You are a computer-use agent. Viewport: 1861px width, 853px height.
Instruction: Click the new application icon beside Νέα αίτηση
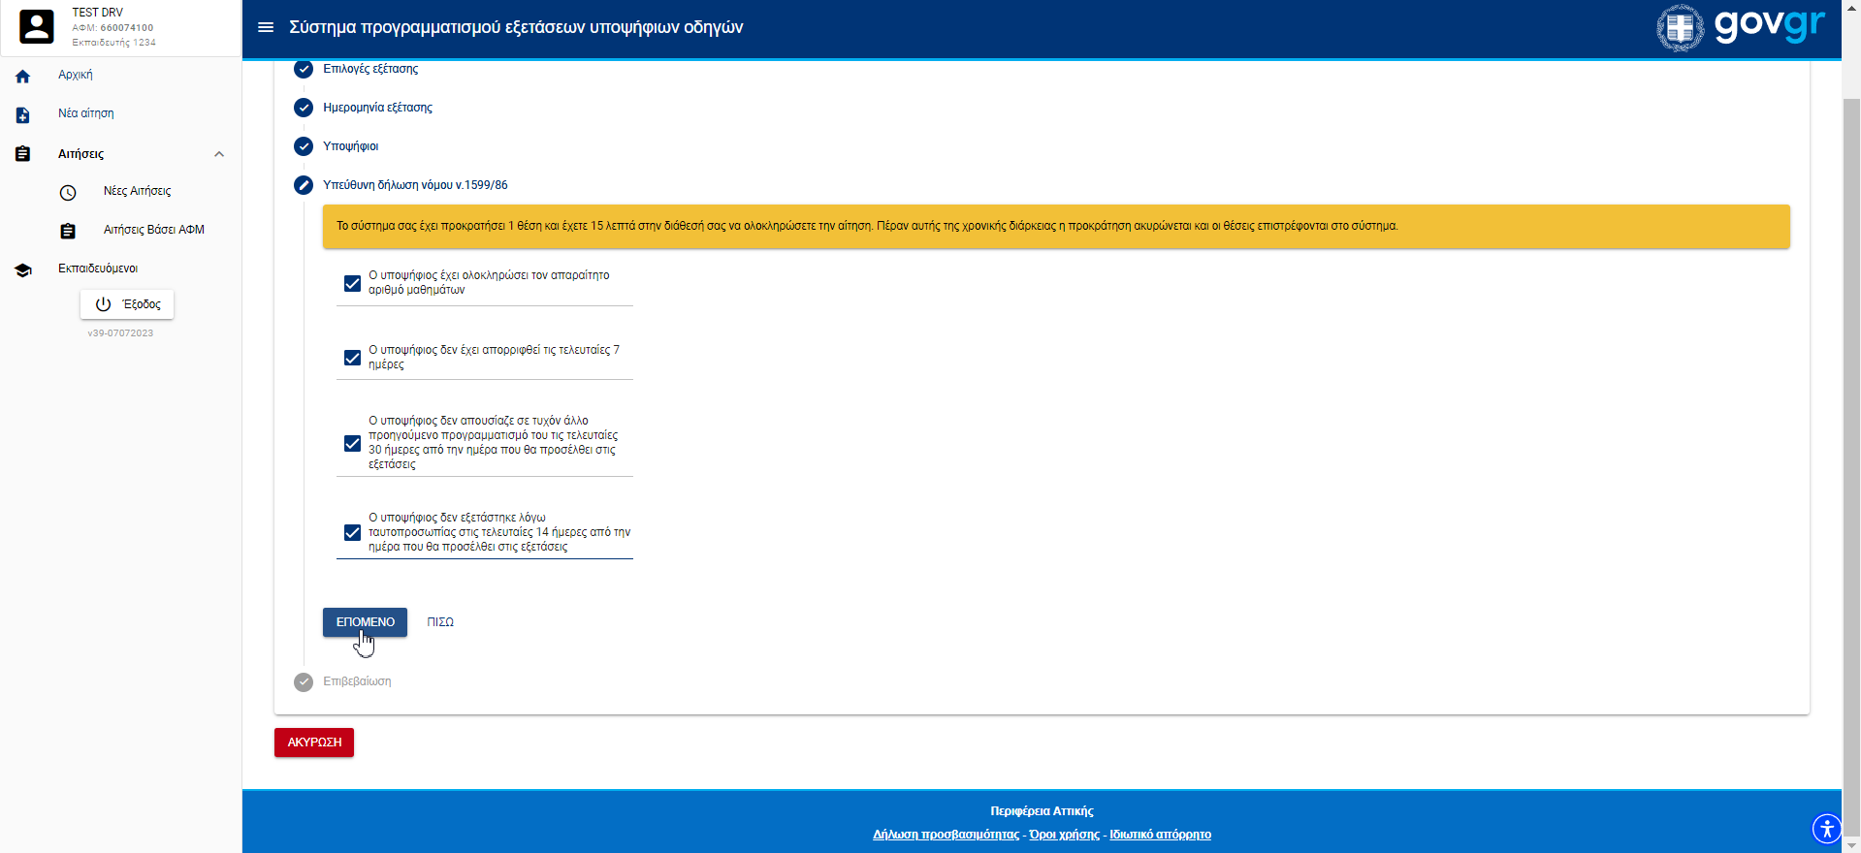click(x=23, y=114)
